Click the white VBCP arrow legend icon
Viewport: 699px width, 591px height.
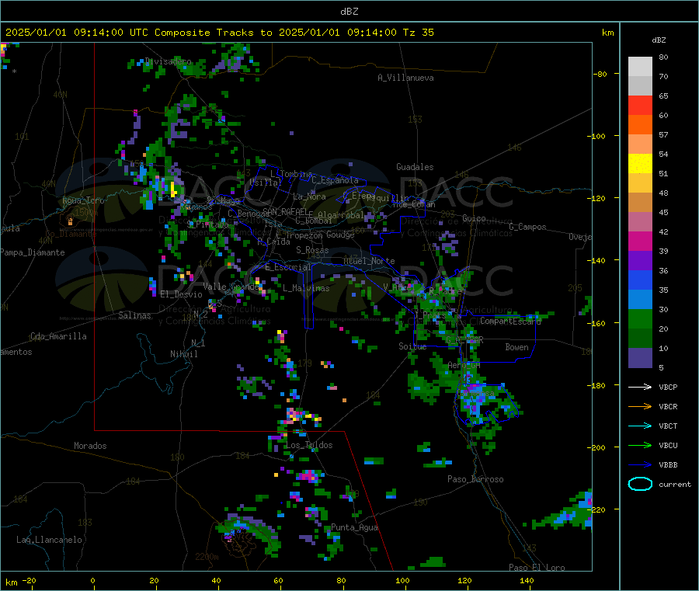[640, 387]
